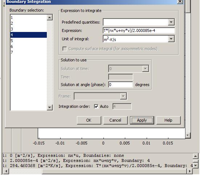This screenshot has height=175, width=200.
Task: Open the Predefined quantities dropdown
Action: (171, 22)
